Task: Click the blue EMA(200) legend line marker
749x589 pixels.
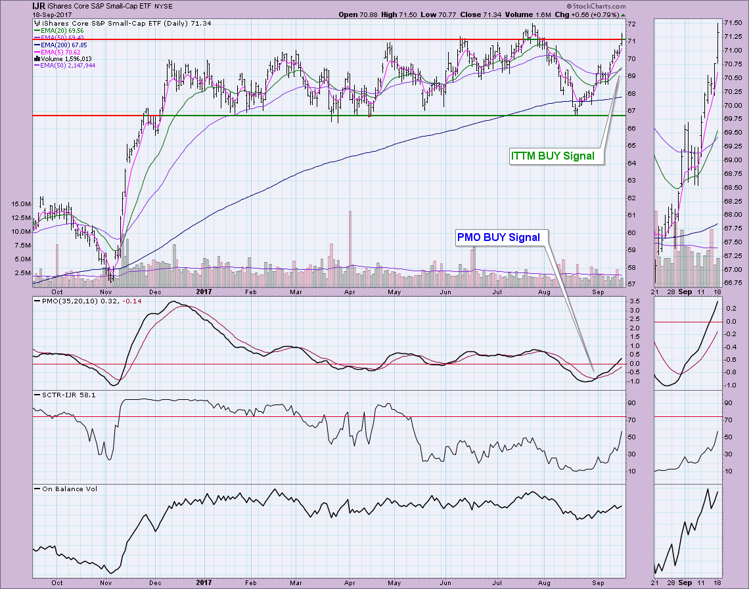Action: 35,45
